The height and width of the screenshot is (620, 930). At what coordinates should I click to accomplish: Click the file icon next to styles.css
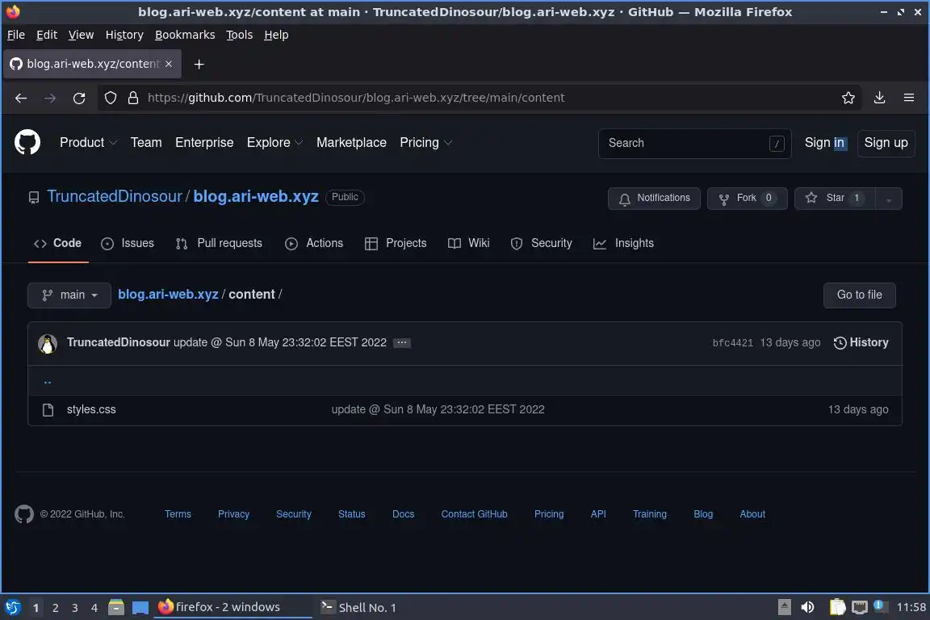pyautogui.click(x=48, y=410)
